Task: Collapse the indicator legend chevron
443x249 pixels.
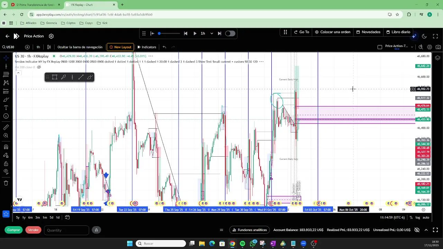Action: click(x=18, y=73)
